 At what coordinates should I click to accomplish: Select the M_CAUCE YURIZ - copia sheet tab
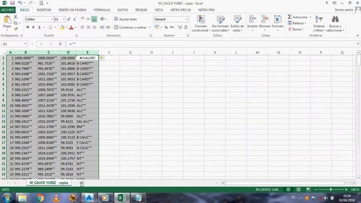(49, 183)
